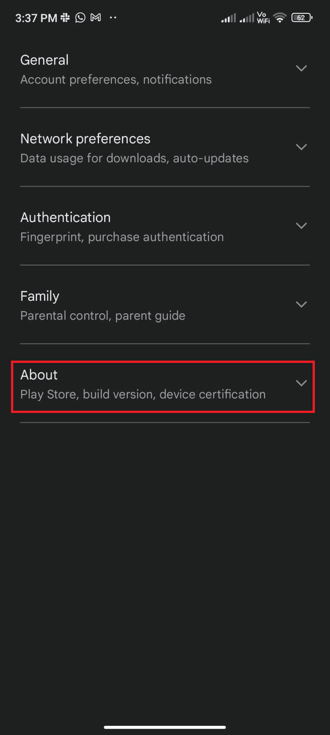Expand the Family settings section
330x735 pixels.
click(x=301, y=304)
